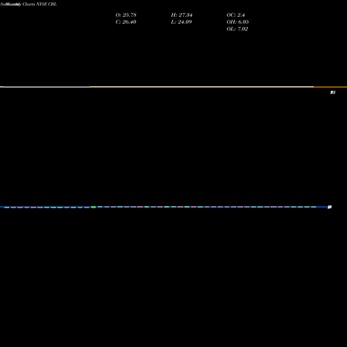Click the 'L: 24.09' low value
The height and width of the screenshot is (347, 347).
click(181, 22)
